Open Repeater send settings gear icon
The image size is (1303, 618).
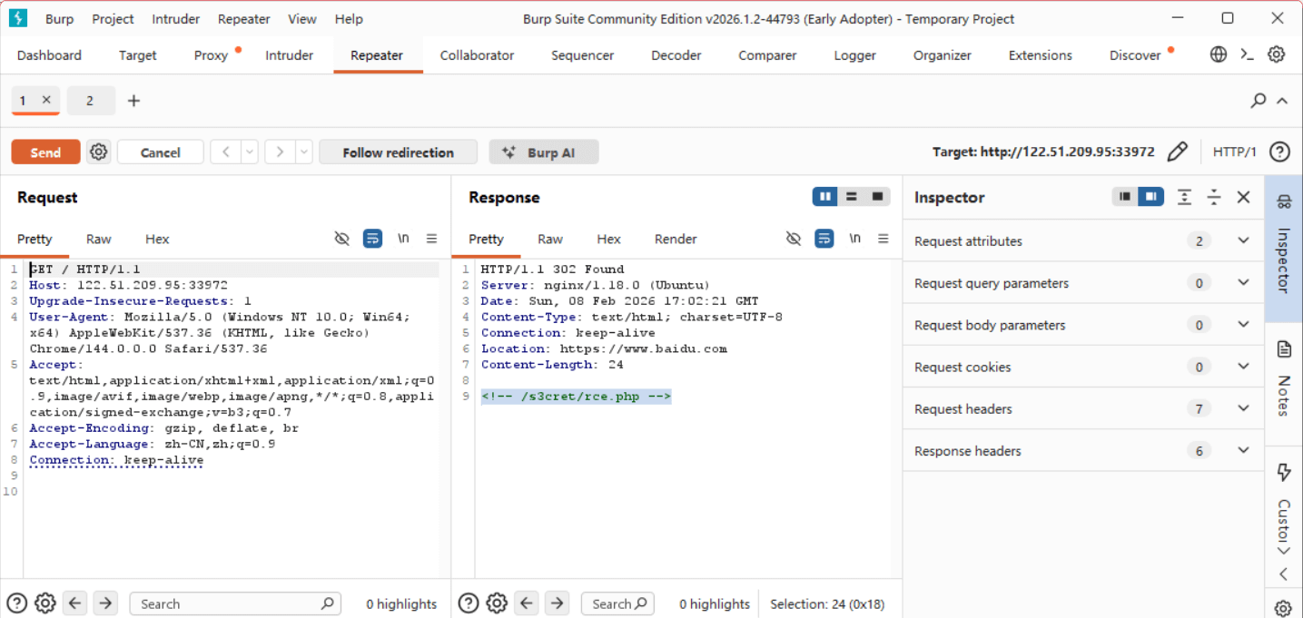[99, 152]
